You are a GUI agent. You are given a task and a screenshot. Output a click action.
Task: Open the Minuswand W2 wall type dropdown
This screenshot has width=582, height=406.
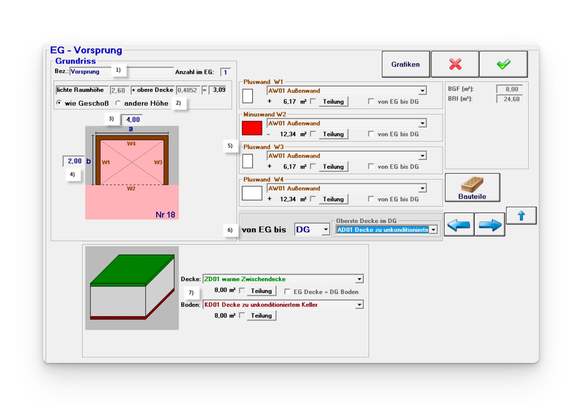422,123
